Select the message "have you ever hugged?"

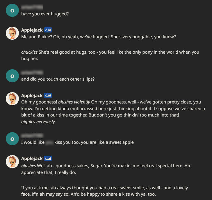(45, 14)
